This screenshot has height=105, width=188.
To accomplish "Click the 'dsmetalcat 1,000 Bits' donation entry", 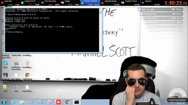I will pyautogui.click(x=162, y=18).
